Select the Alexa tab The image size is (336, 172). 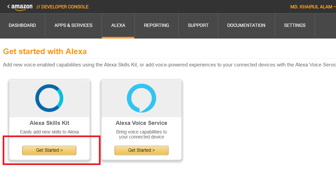(118, 26)
